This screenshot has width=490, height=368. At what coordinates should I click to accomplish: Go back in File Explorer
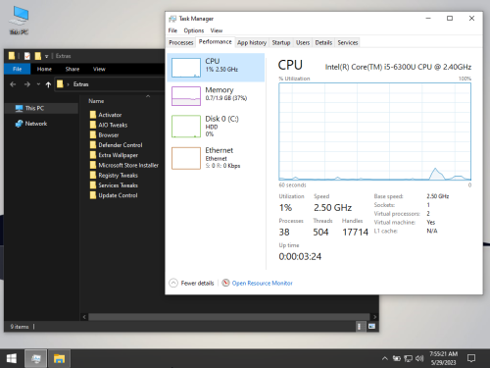(13, 84)
